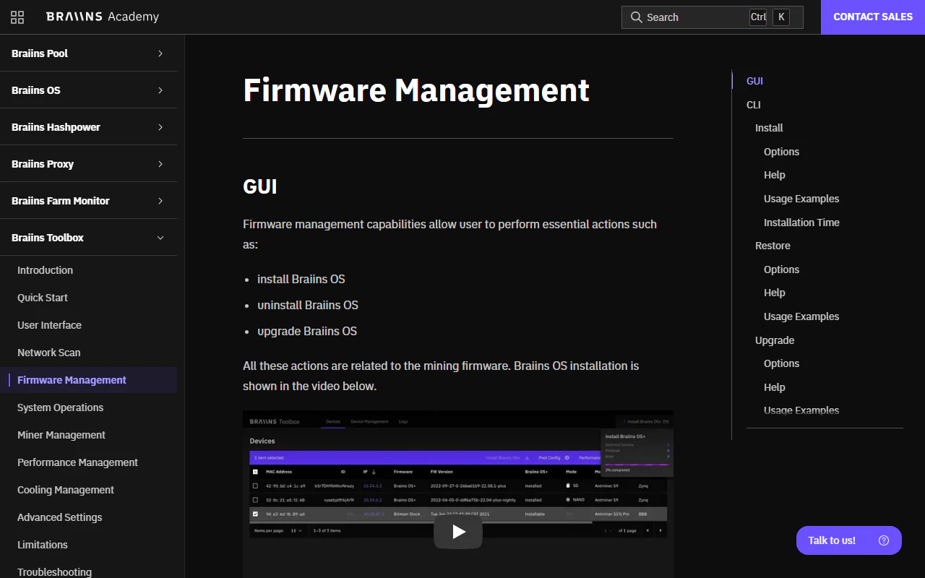Viewport: 925px width, 578px height.
Task: Click the "upgrade Braiins OS" bullet
Action: 307,331
